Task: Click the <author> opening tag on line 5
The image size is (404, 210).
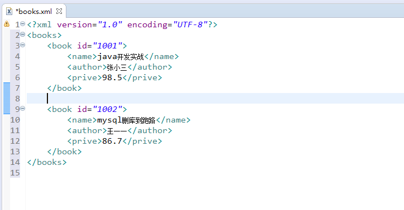Action: tap(87, 67)
